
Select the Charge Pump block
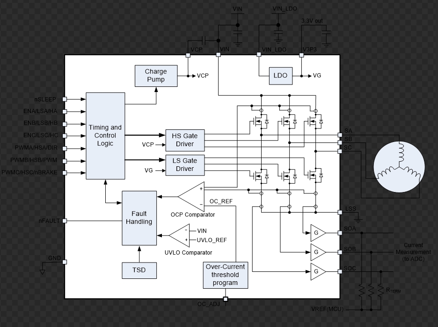156,76
